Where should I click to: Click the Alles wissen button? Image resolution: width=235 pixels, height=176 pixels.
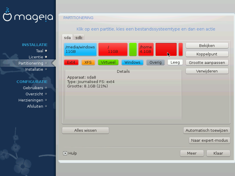click(85, 130)
